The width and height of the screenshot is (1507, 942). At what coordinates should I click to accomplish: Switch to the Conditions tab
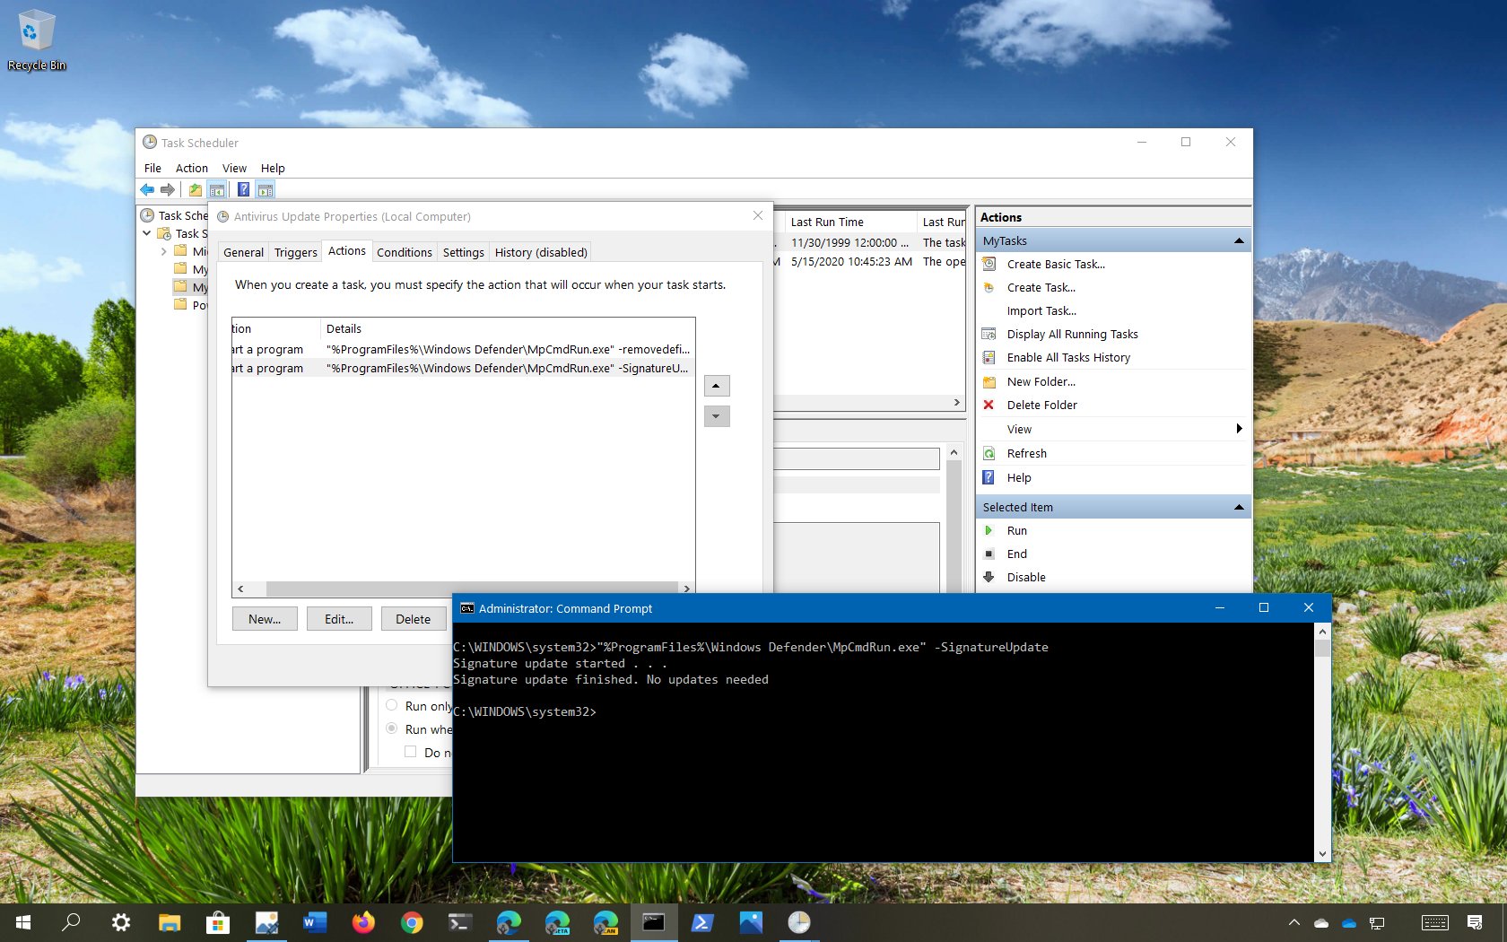coord(404,252)
